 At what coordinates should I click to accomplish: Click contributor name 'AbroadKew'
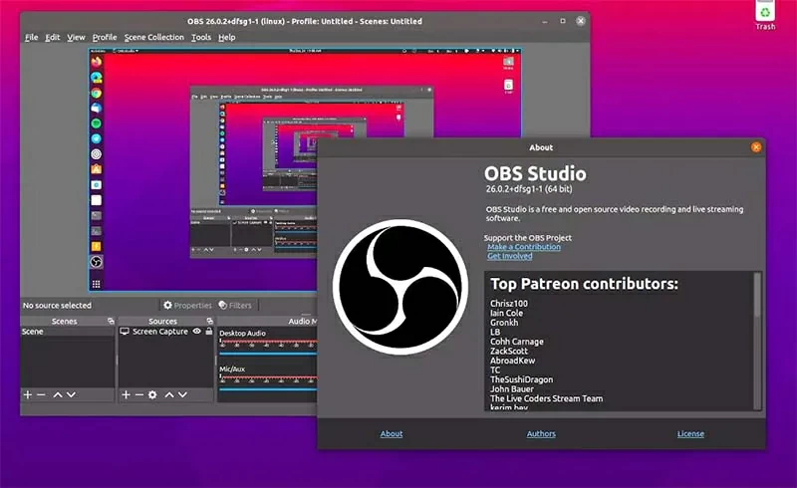click(512, 361)
